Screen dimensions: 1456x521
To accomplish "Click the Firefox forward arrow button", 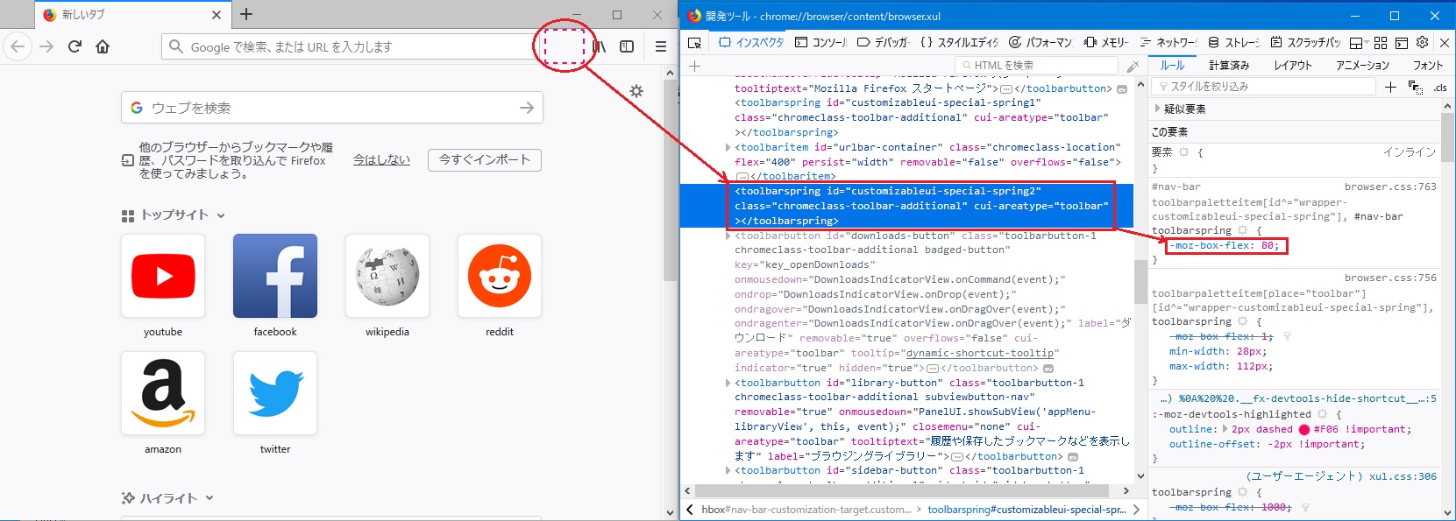I will [x=46, y=46].
